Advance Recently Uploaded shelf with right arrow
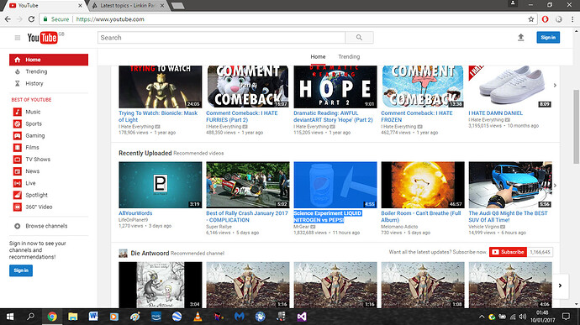Screen dimensions: 580x325 click(x=555, y=186)
